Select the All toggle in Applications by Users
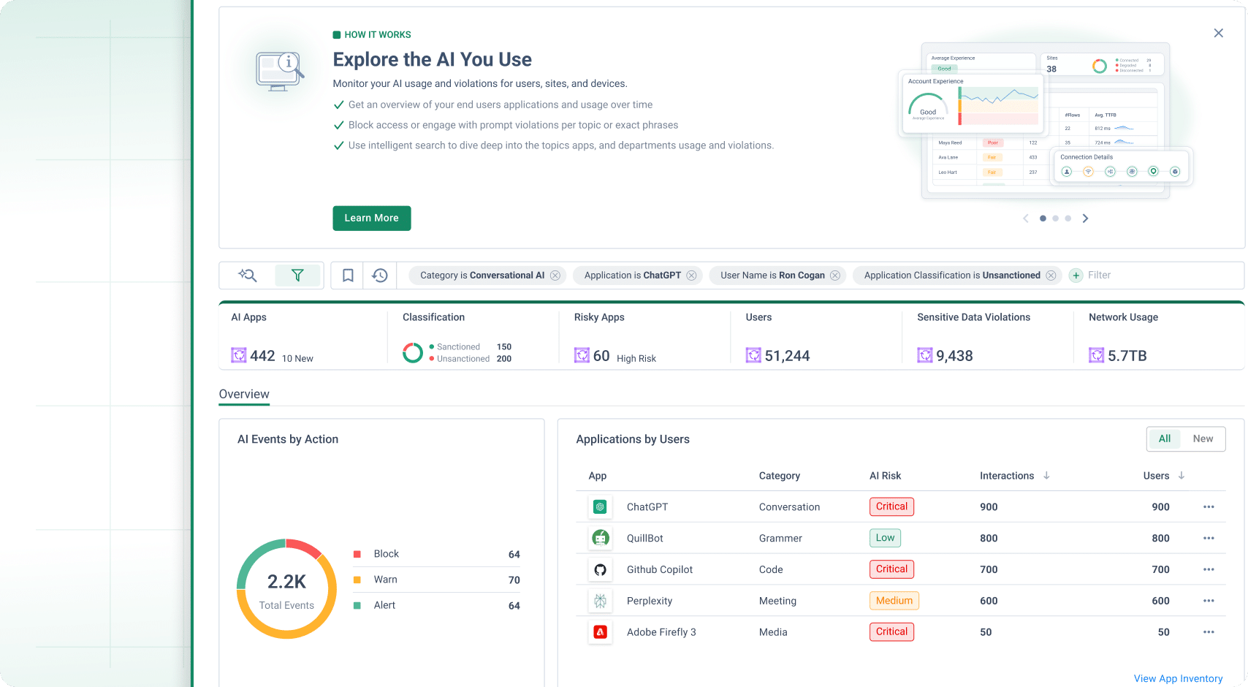This screenshot has width=1248, height=687. click(x=1165, y=439)
